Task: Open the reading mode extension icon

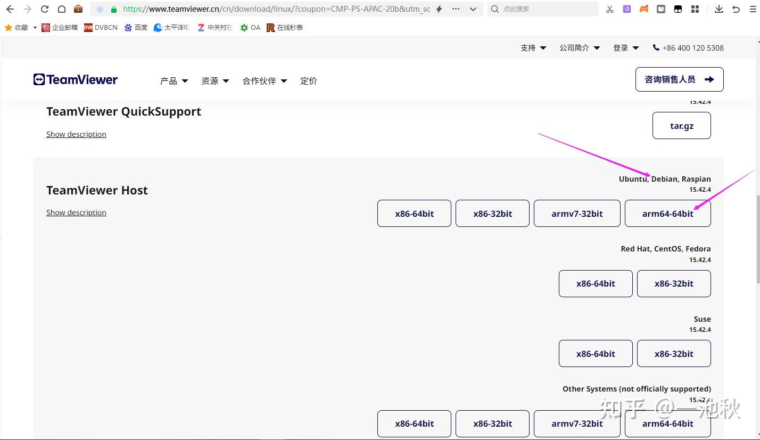Action: click(x=661, y=9)
